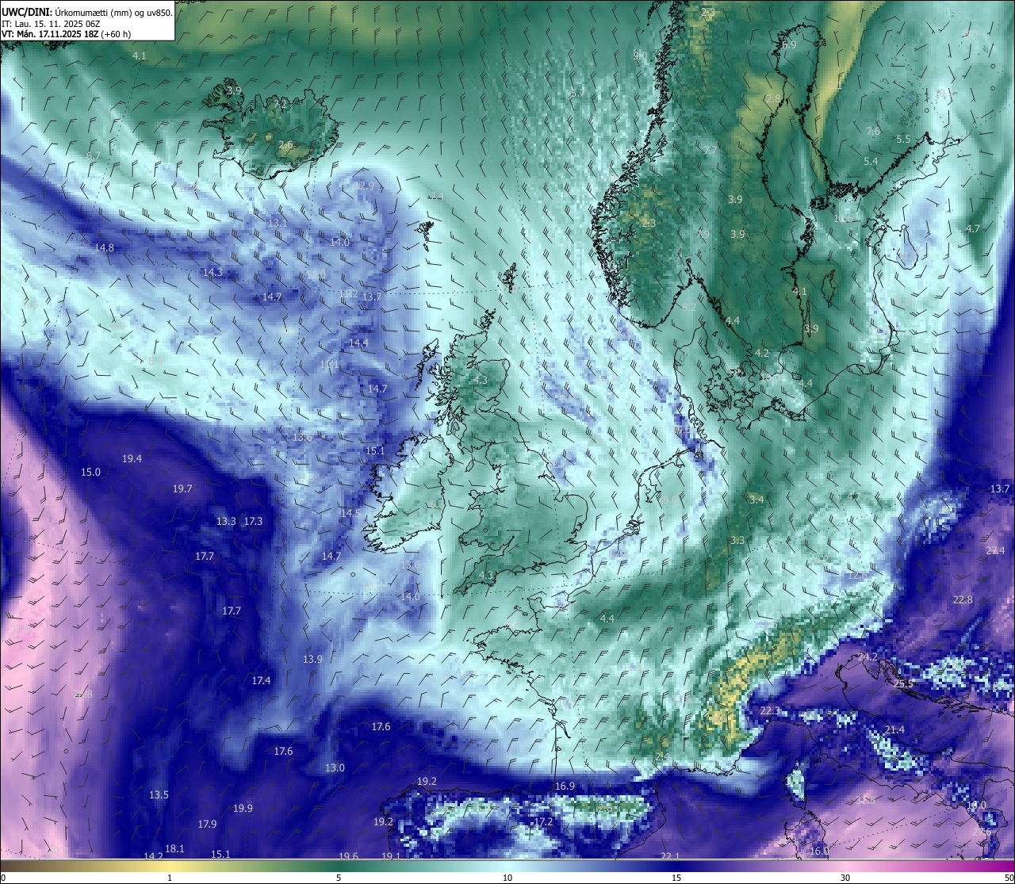The image size is (1015, 884).
Task: Click the map value 6.9
Action: (789, 44)
